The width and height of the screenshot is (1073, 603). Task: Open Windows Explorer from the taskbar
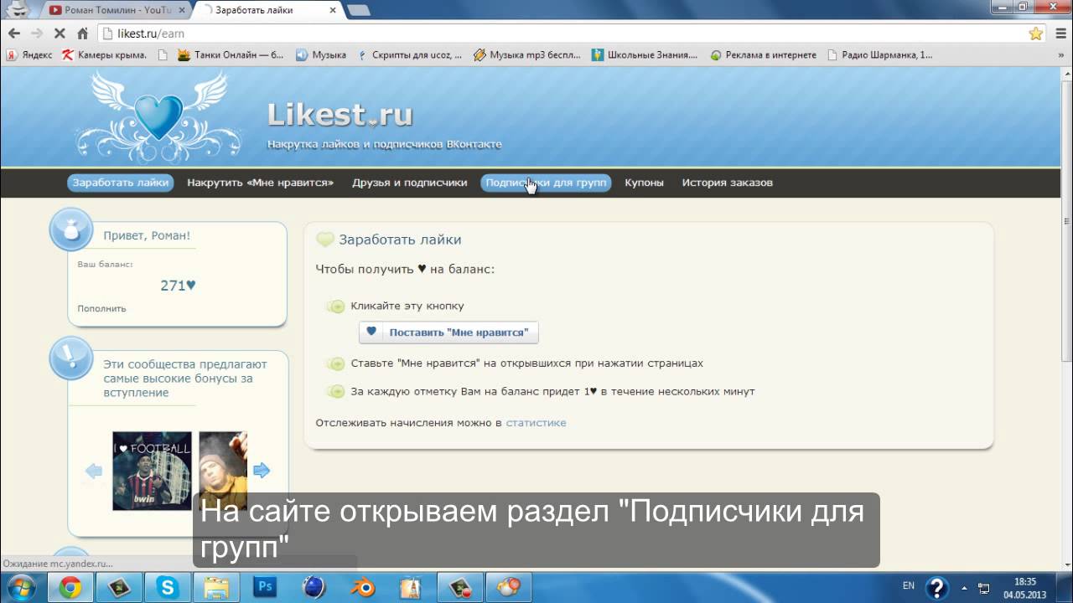pyautogui.click(x=216, y=587)
